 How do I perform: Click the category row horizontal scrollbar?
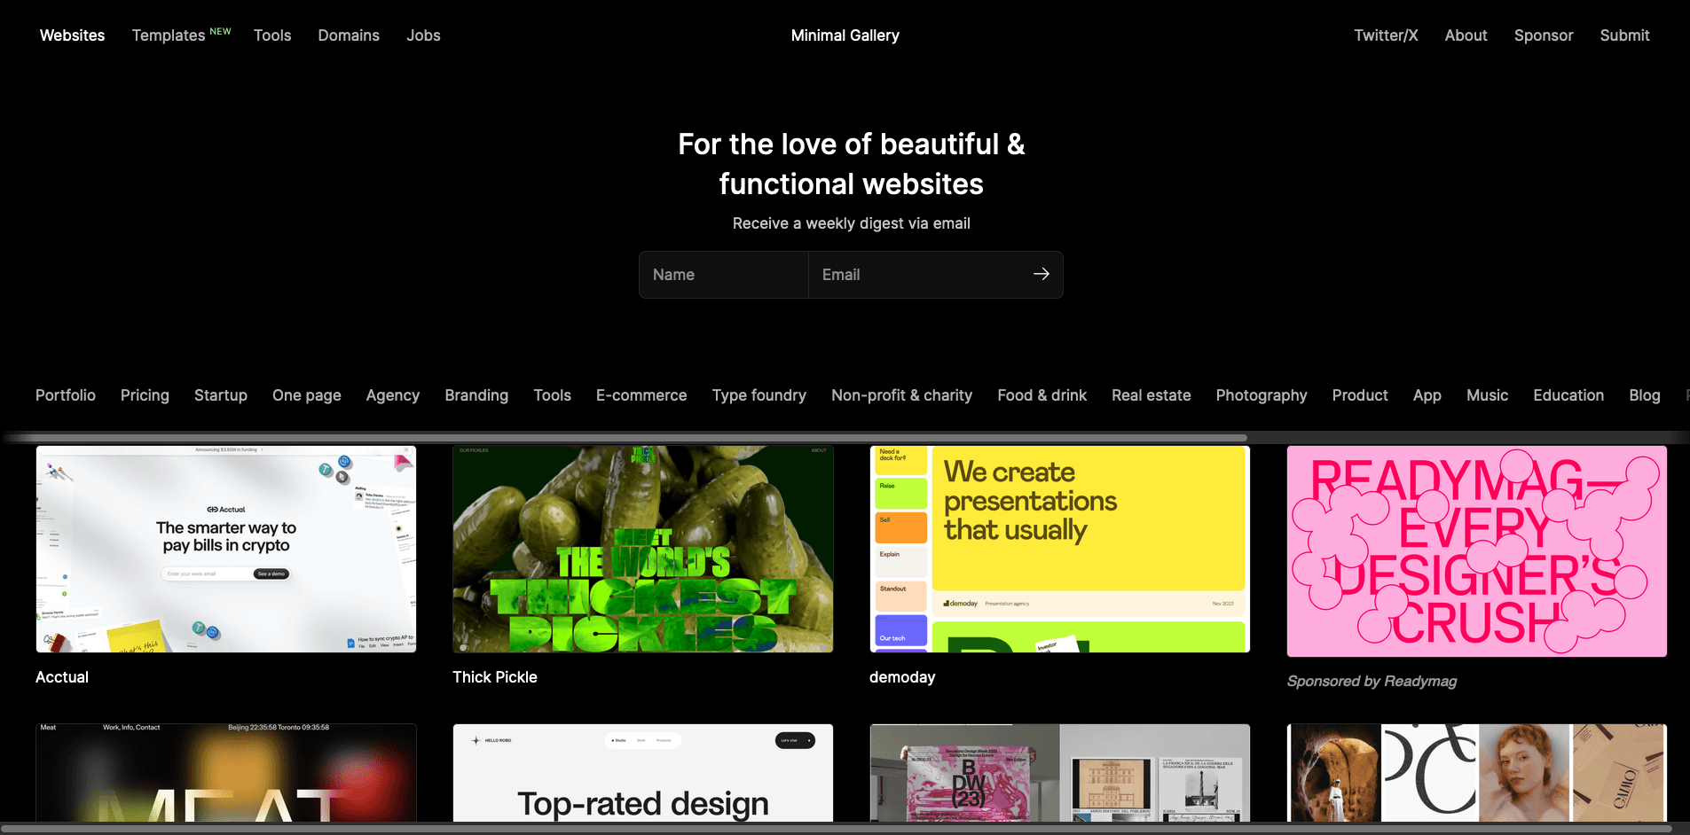pos(625,438)
